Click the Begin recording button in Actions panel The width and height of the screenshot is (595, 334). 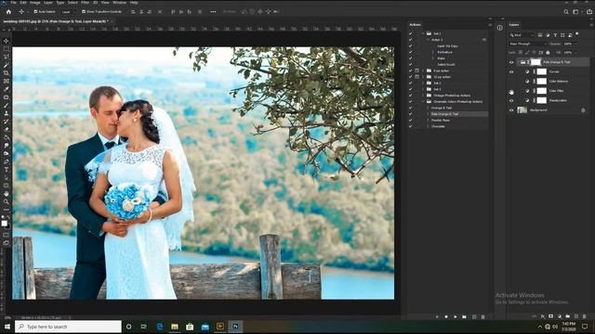pyautogui.click(x=446, y=316)
